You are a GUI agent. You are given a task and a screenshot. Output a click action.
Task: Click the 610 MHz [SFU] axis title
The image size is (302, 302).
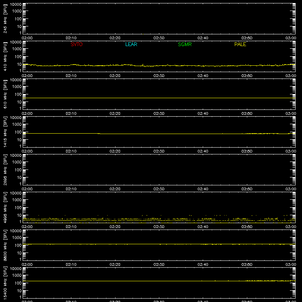pyautogui.click(x=5, y=94)
